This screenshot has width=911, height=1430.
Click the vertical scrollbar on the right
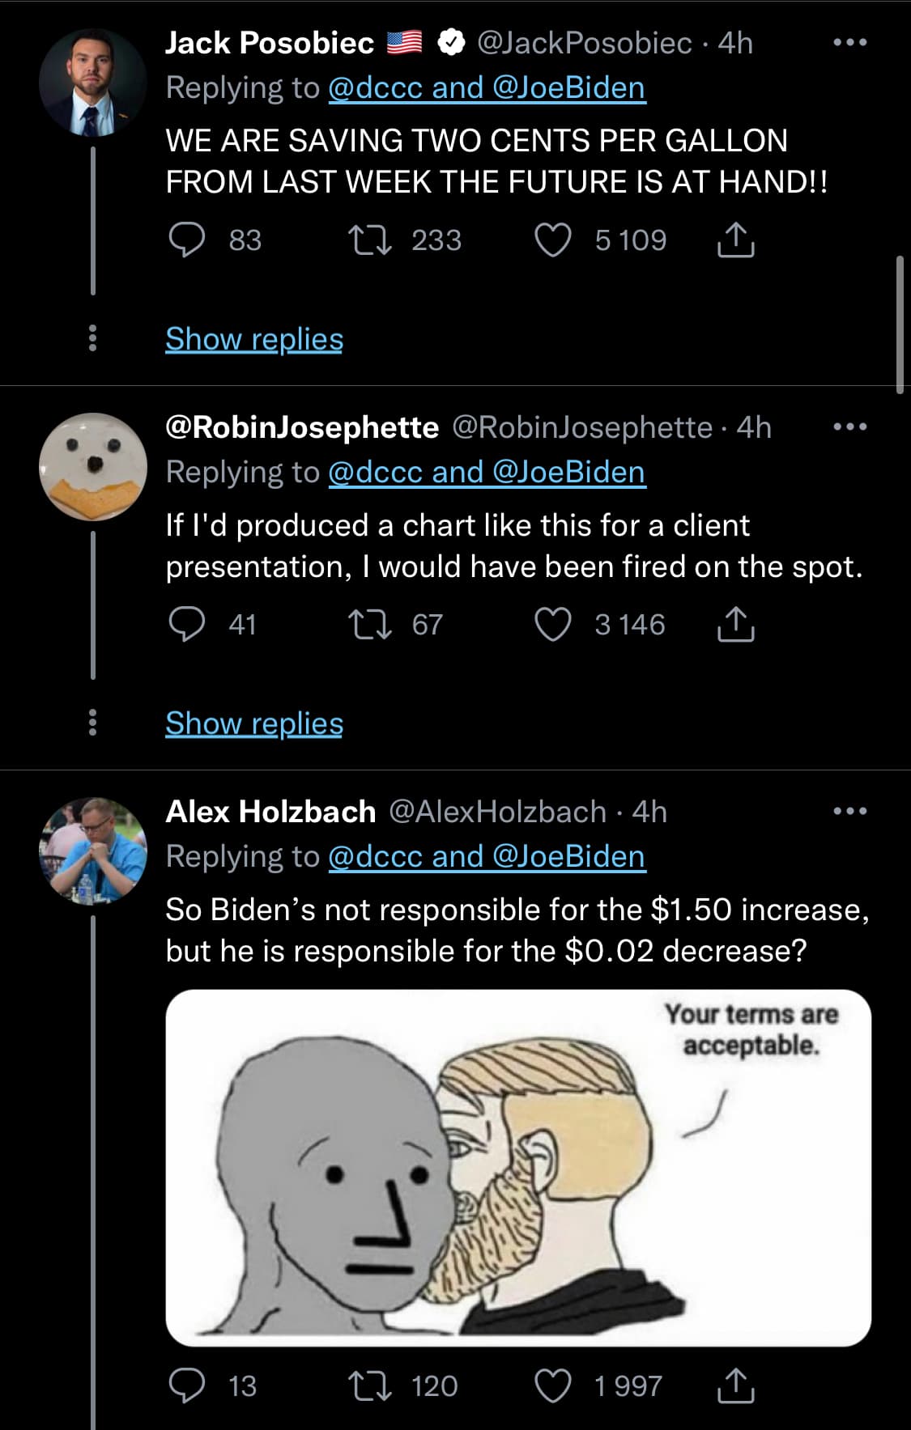[x=900, y=324]
